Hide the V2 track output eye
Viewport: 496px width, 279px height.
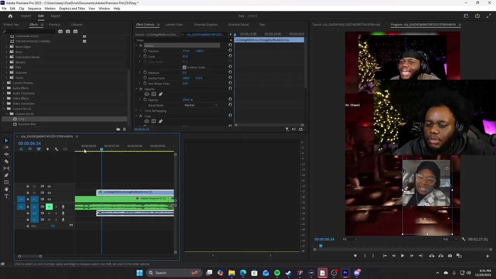49,193
